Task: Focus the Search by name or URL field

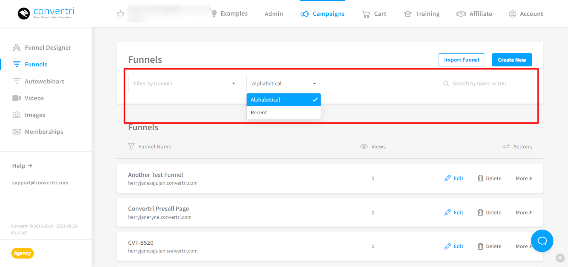Action: click(485, 83)
